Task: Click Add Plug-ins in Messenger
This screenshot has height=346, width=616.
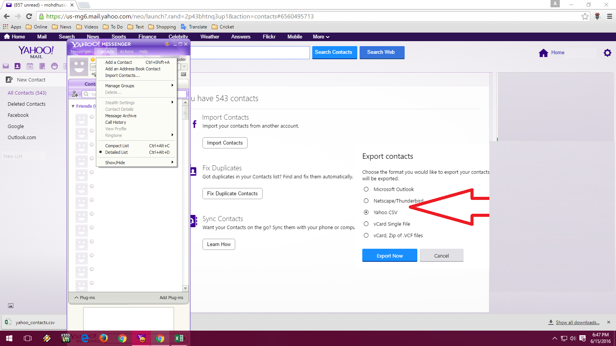Action: 171,298
